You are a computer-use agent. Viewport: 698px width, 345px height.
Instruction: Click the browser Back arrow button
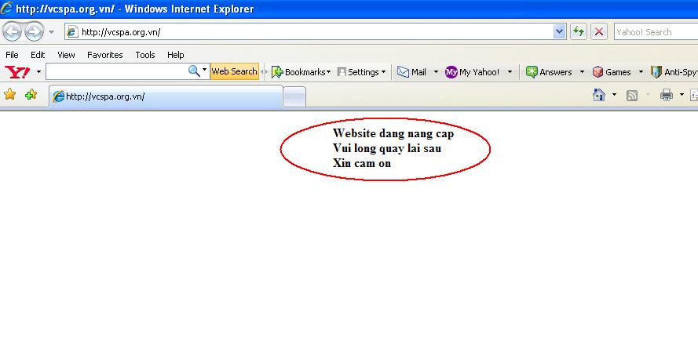13,32
